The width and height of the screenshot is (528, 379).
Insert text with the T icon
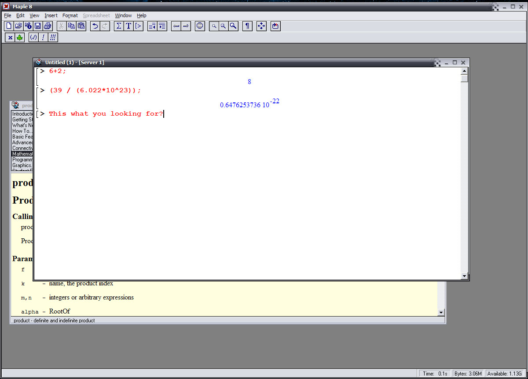tap(128, 26)
